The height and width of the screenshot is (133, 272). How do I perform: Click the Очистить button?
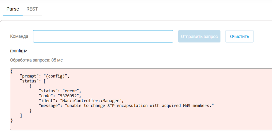(239, 36)
